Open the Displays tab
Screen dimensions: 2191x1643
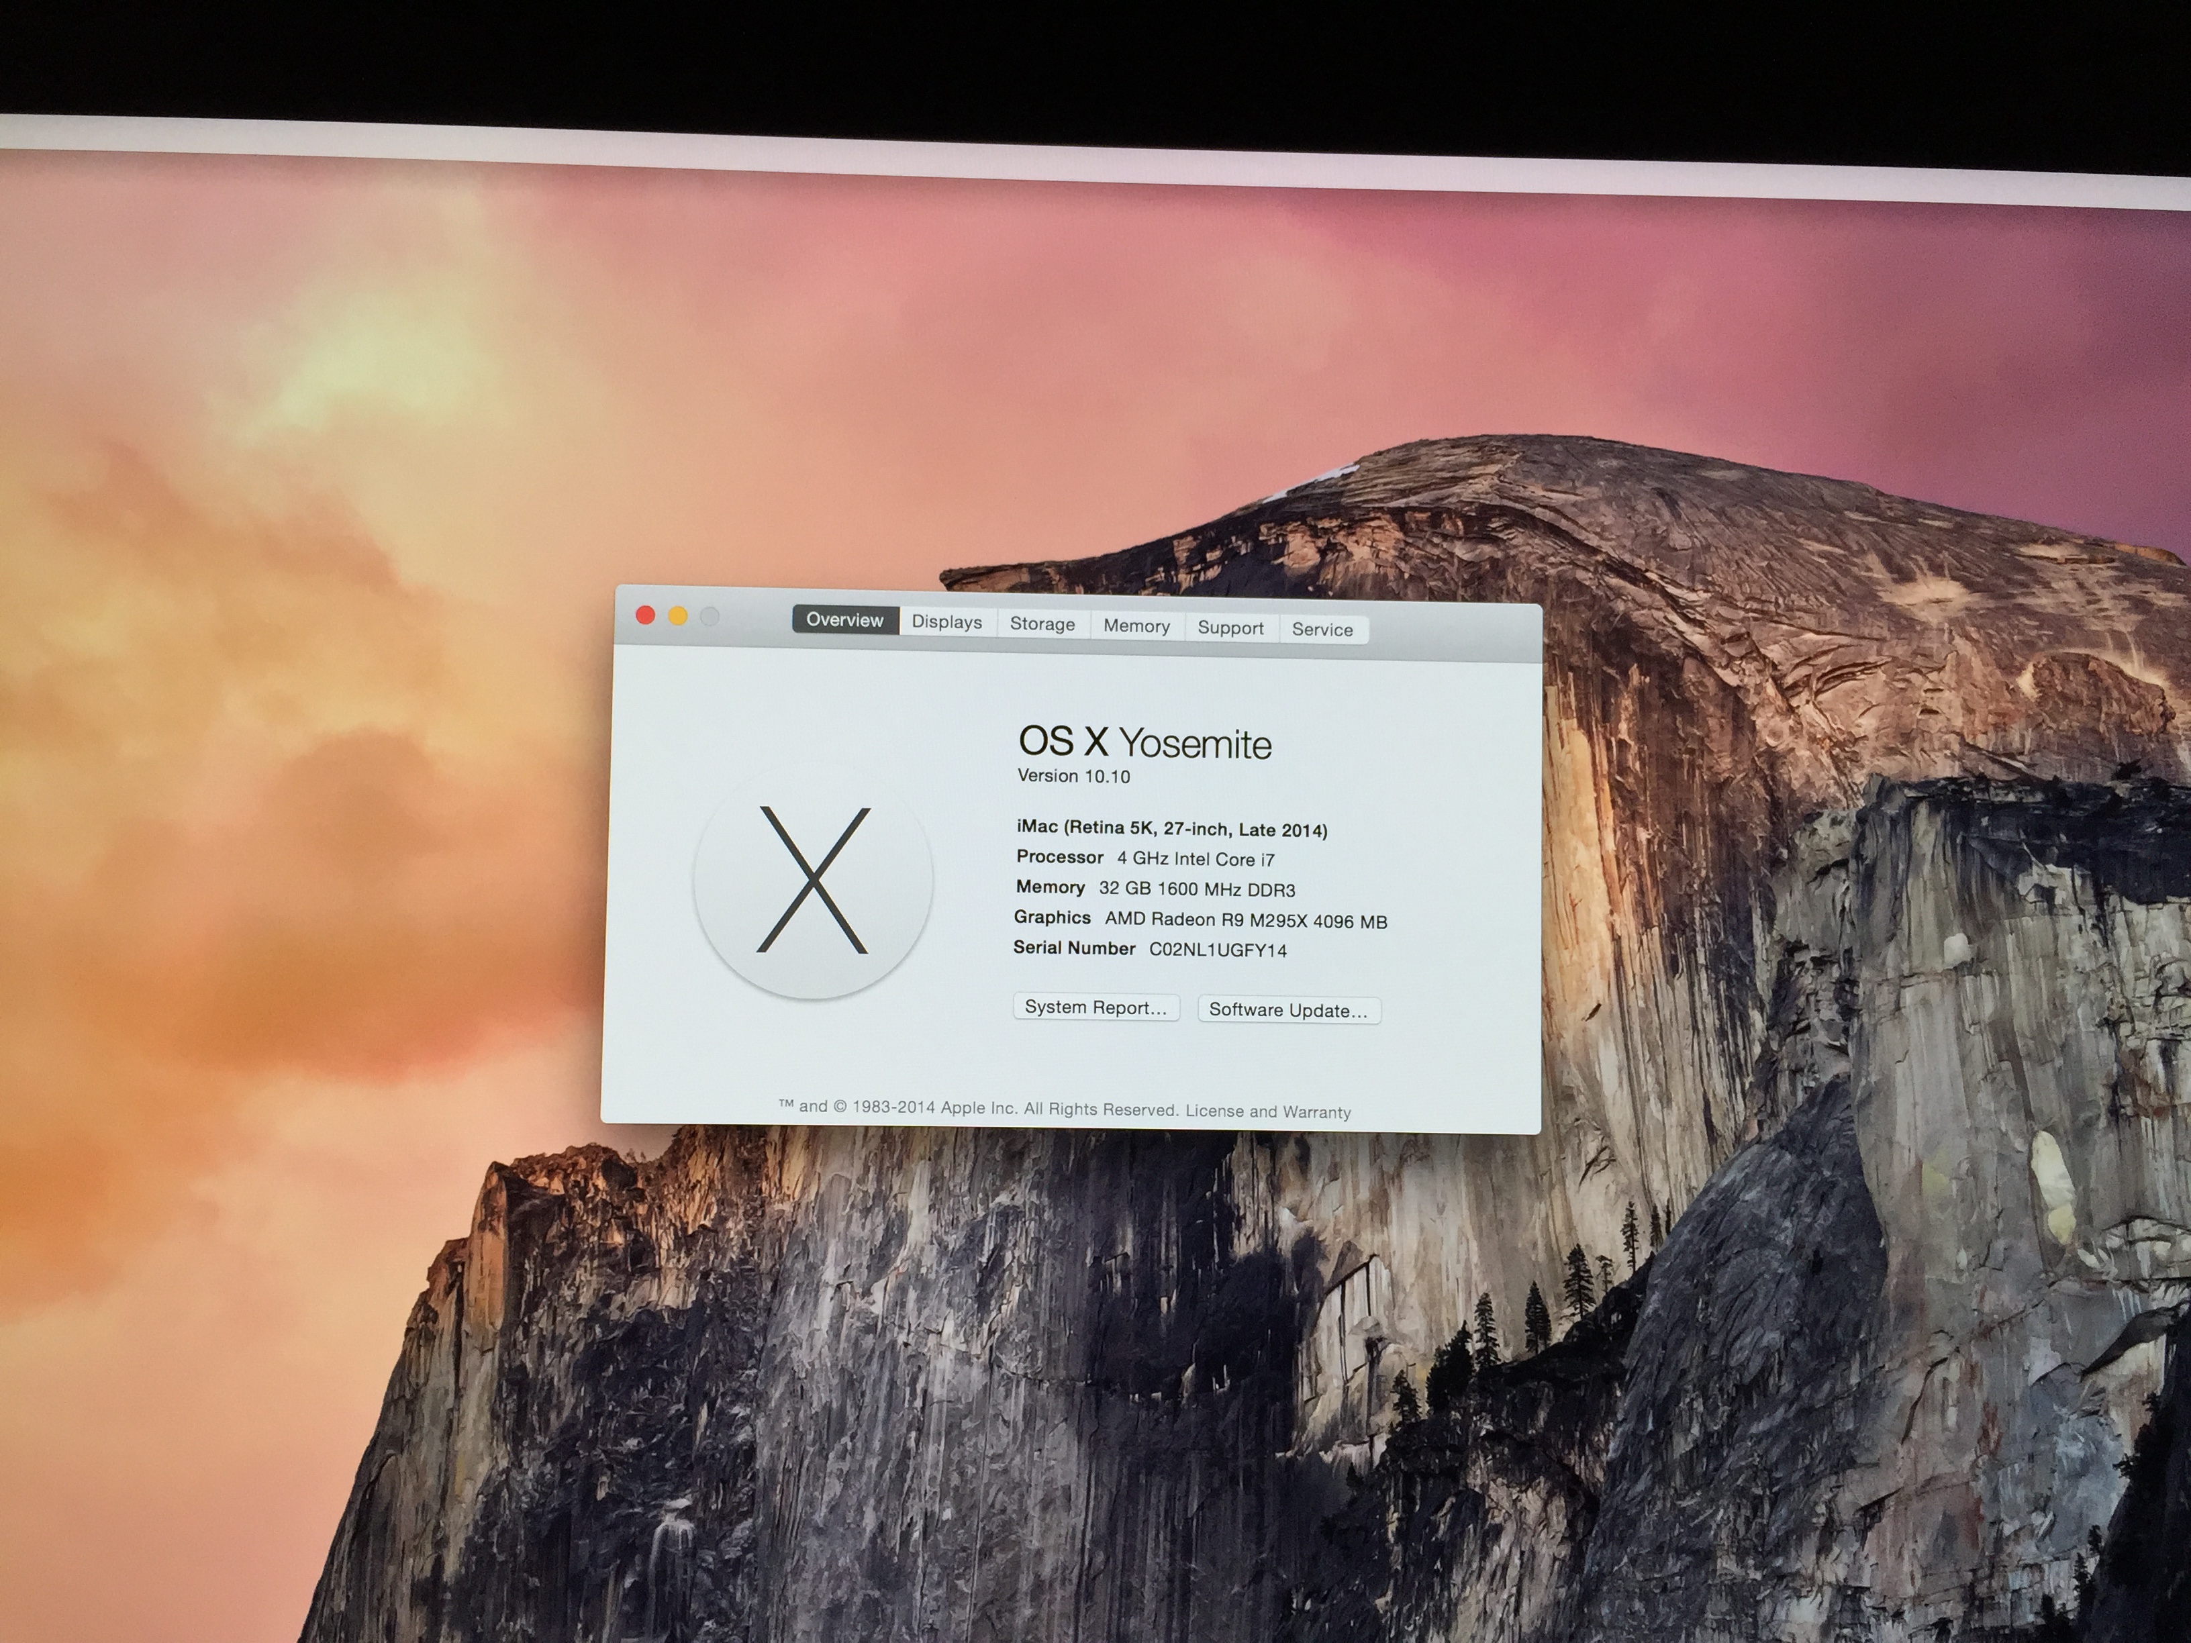[x=947, y=622]
